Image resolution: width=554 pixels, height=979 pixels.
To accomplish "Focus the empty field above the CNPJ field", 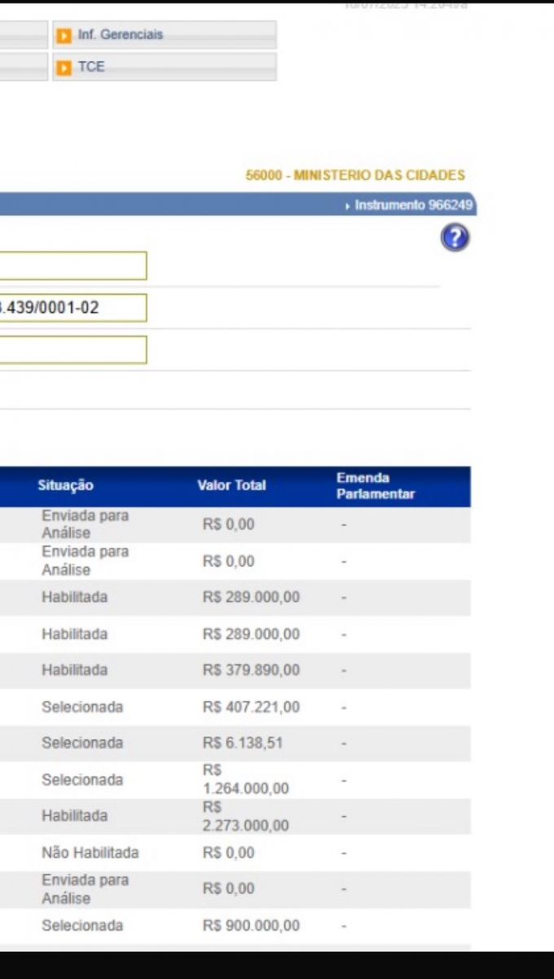I will (x=73, y=266).
